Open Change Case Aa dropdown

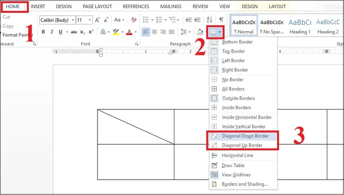tap(119, 20)
